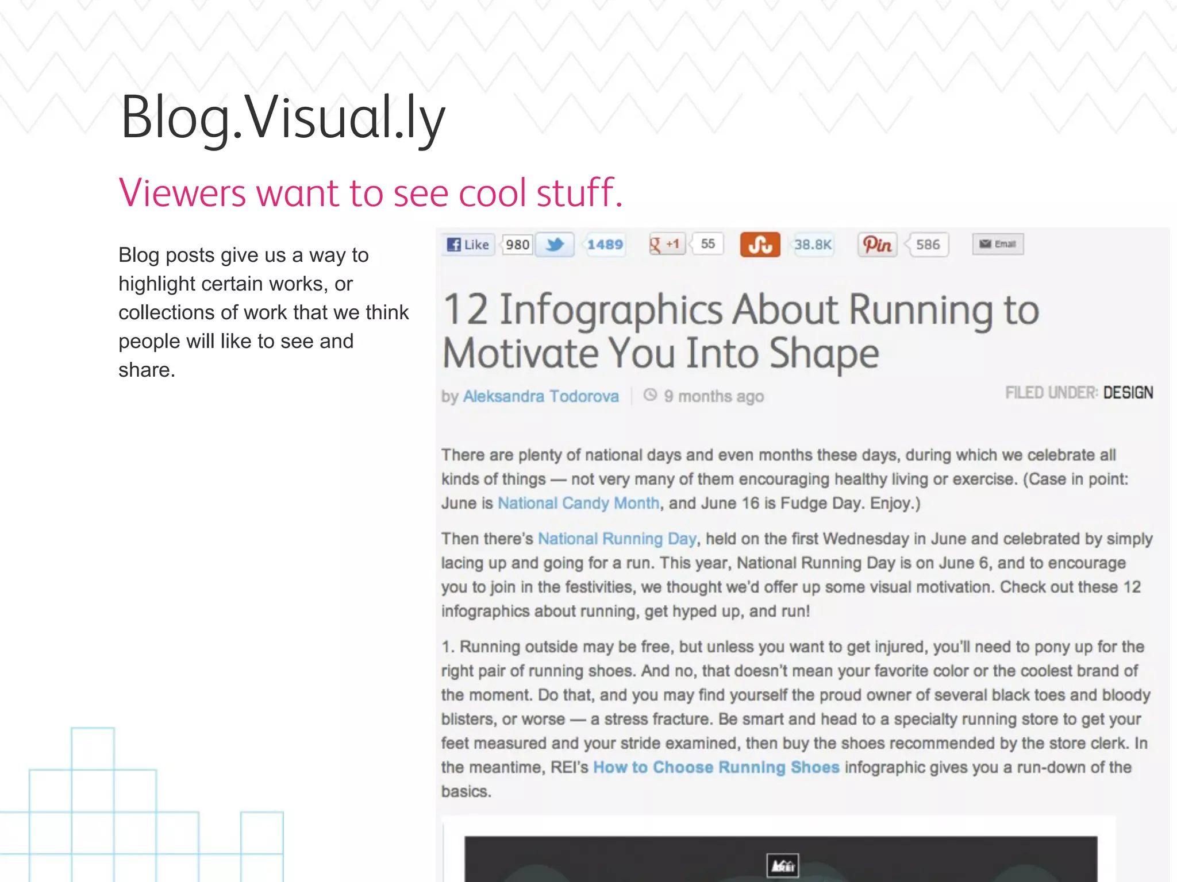
Task: Click the FILED UNDER label
Action: pos(1051,393)
